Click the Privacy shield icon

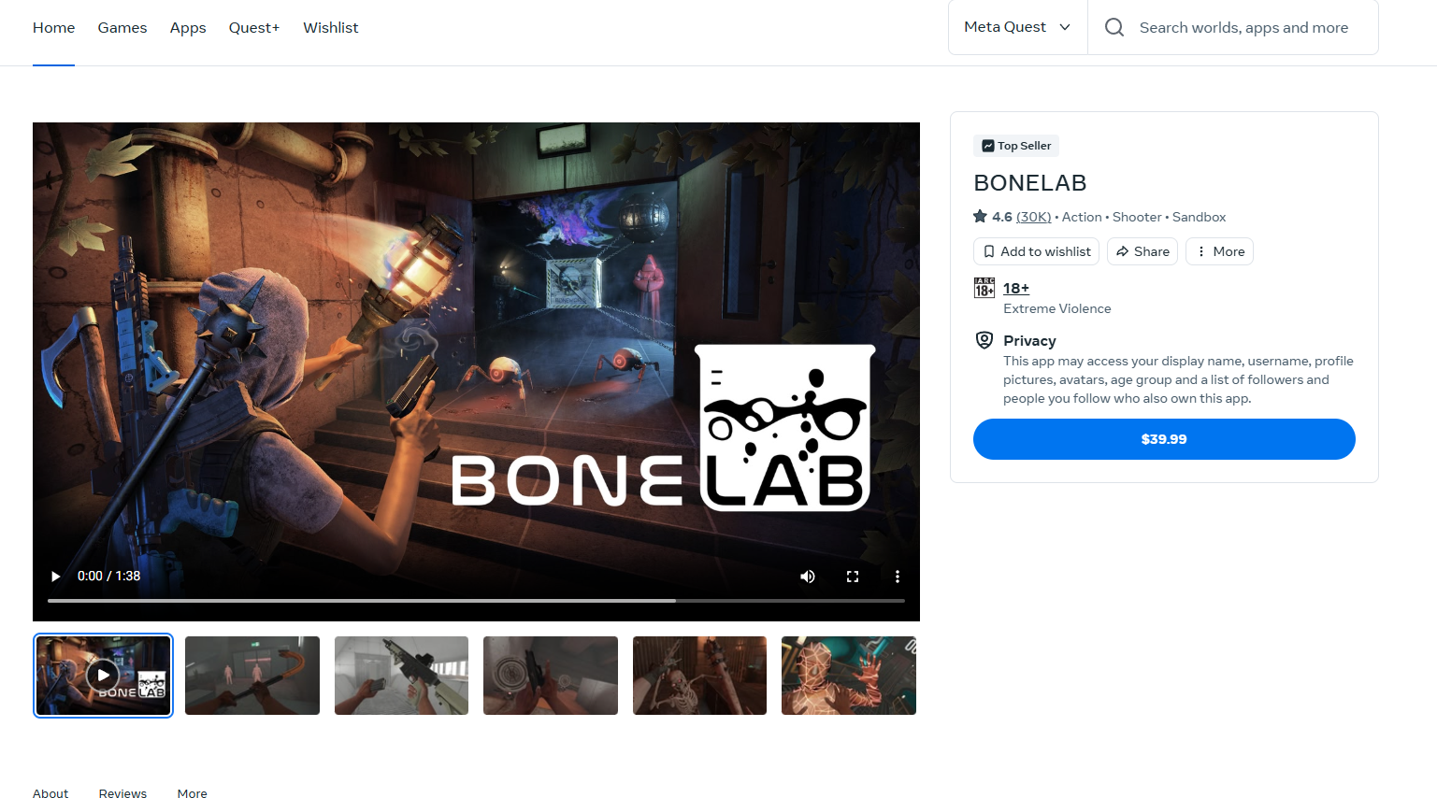coord(984,340)
